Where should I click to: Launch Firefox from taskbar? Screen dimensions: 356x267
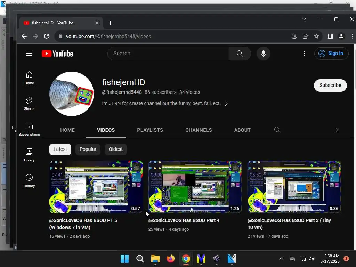[170, 259]
